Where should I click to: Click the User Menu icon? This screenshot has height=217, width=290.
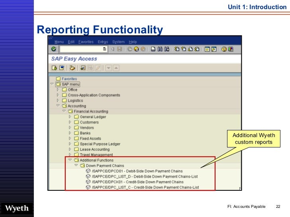pyautogui.click(x=54, y=68)
